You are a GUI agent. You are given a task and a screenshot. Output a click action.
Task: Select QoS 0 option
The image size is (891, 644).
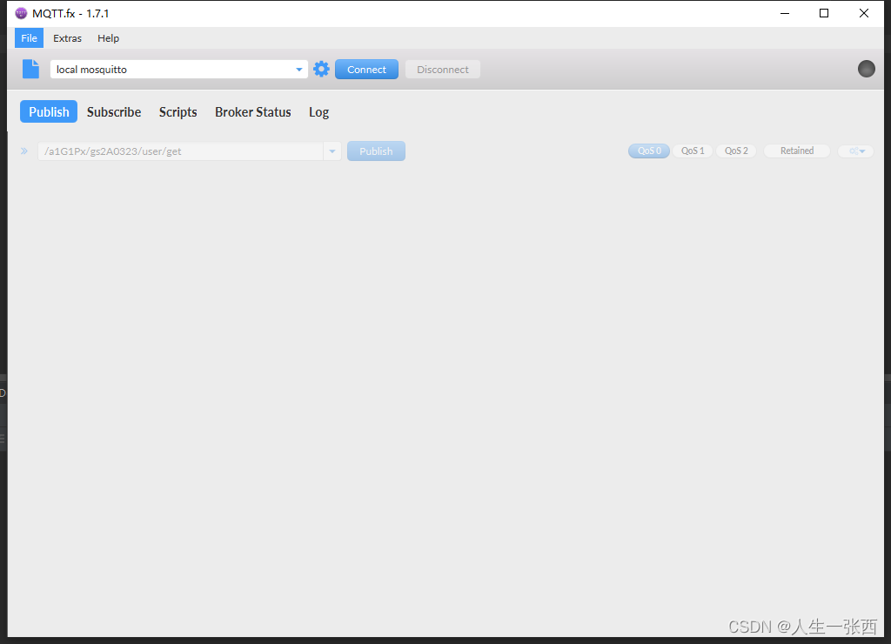pos(649,151)
